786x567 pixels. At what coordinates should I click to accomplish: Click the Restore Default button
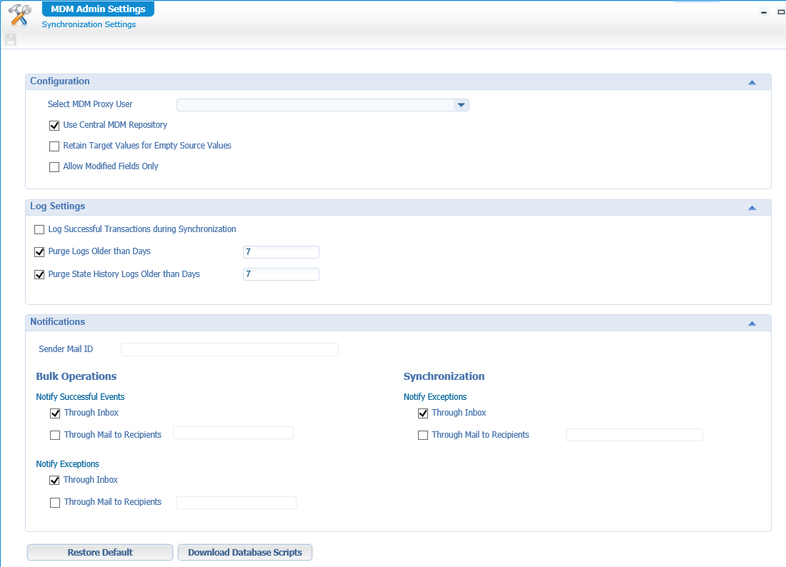[x=100, y=553]
